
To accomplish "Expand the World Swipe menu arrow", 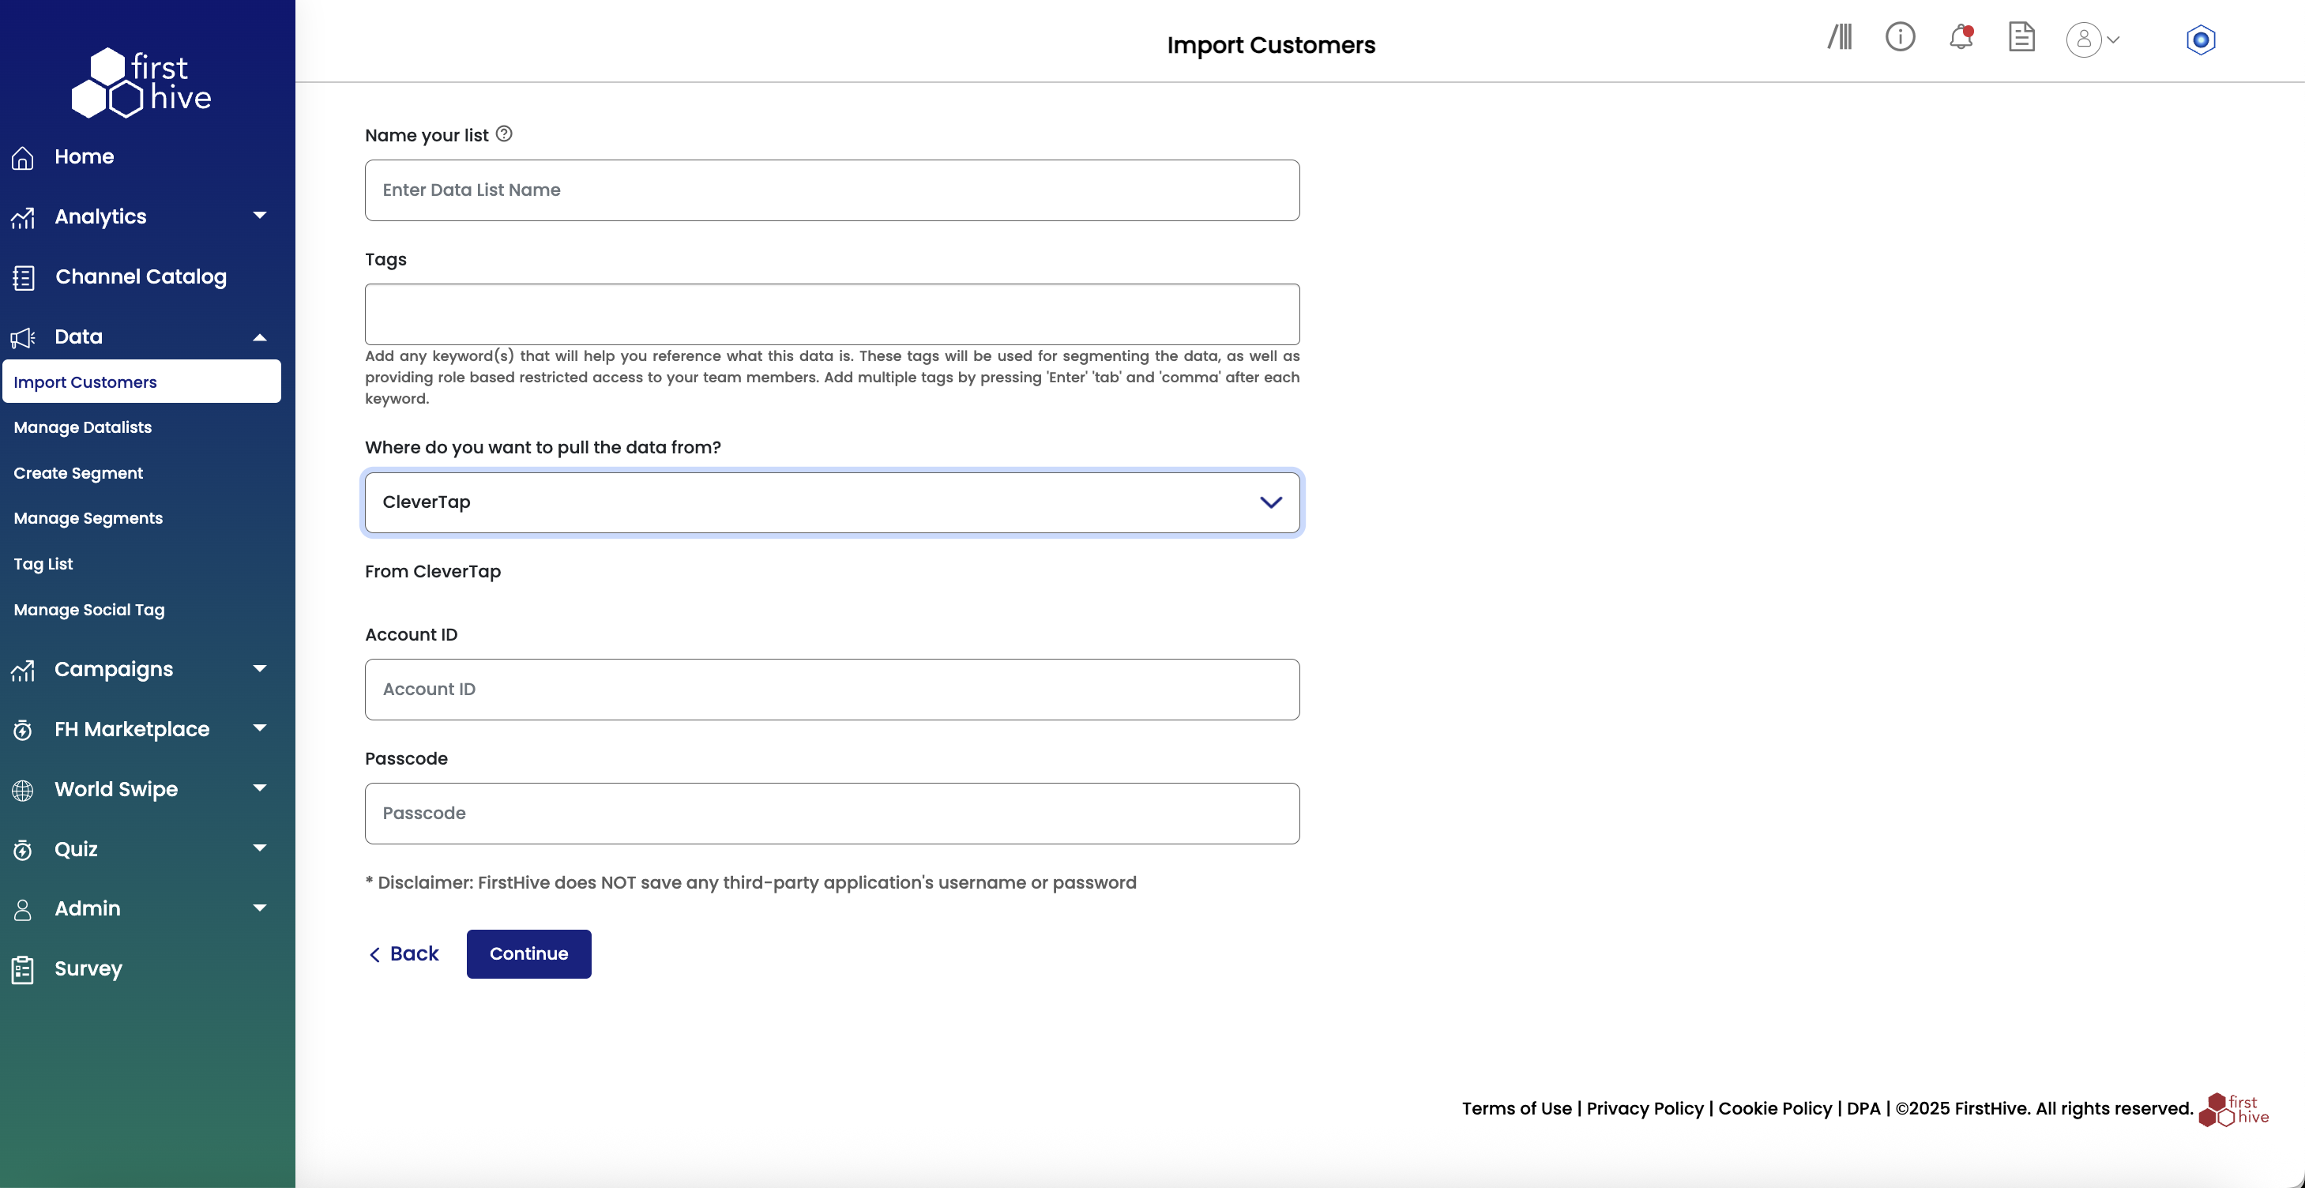I will pyautogui.click(x=260, y=788).
